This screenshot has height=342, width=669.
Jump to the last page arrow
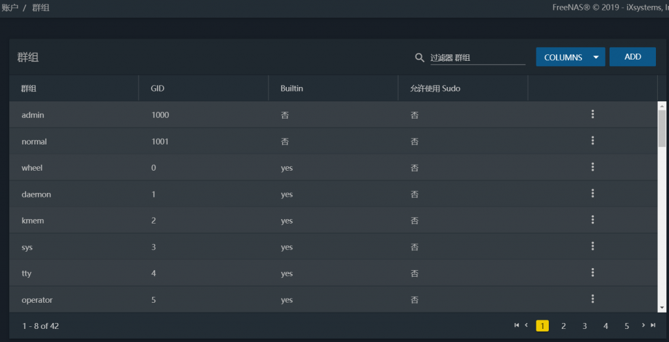click(x=653, y=325)
